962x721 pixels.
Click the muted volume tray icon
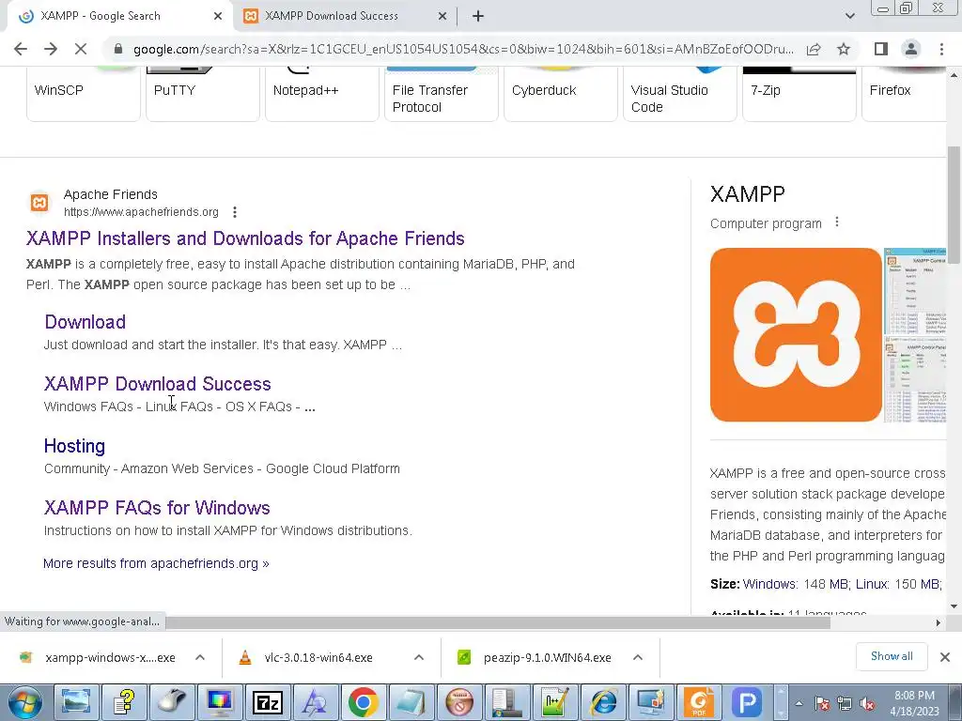[867, 704]
